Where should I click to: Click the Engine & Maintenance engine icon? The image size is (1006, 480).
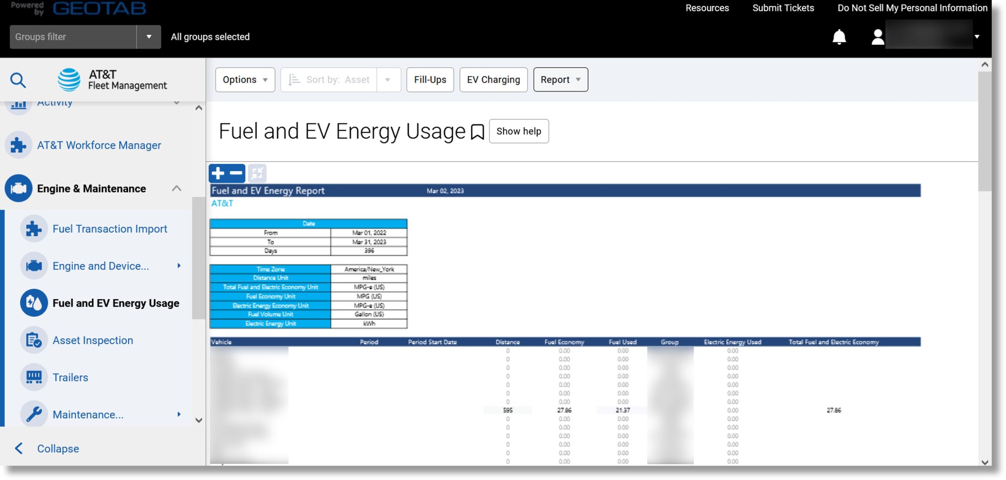pos(18,188)
